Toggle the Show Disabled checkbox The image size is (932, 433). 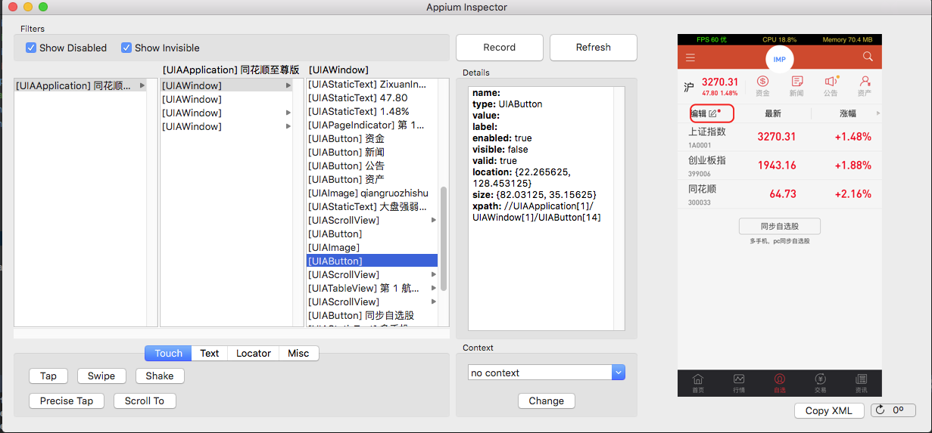point(31,48)
